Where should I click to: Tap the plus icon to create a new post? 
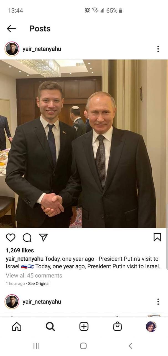(x=84, y=327)
